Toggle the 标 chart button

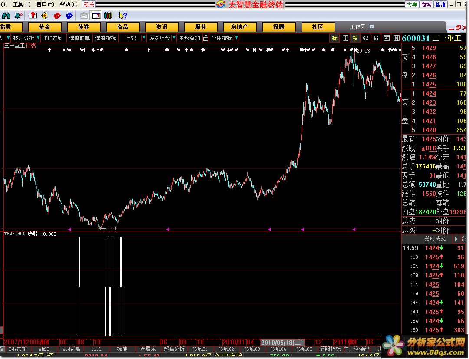tap(335, 38)
